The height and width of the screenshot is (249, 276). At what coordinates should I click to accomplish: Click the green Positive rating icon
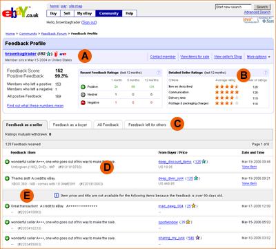[83, 87]
